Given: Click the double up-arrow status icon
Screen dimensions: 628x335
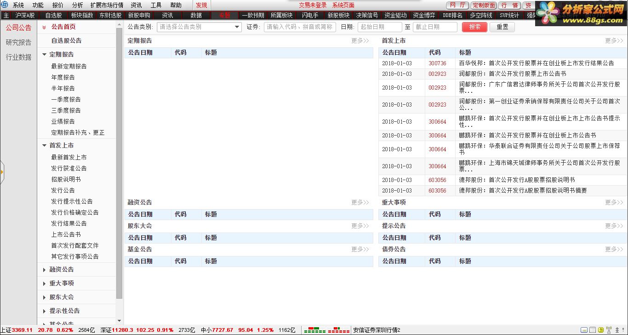Looking at the screenshot, I should 617,330.
